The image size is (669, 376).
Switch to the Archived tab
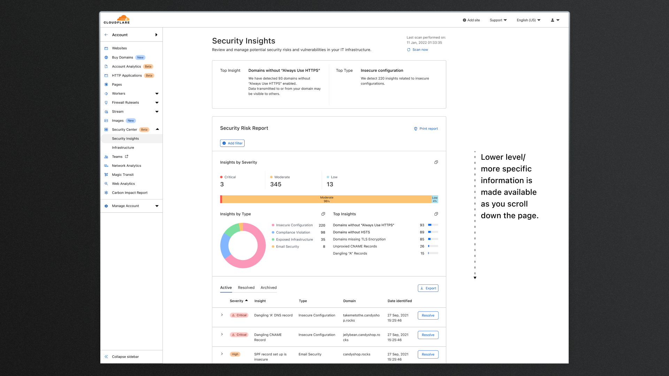pyautogui.click(x=268, y=288)
